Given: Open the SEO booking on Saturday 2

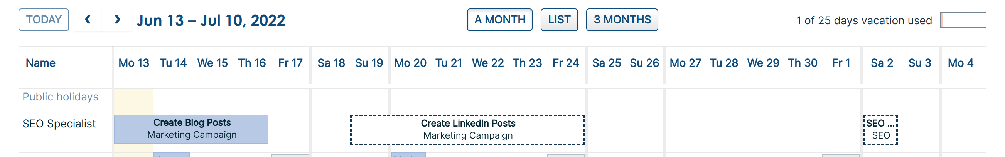Looking at the screenshot, I should tap(880, 130).
